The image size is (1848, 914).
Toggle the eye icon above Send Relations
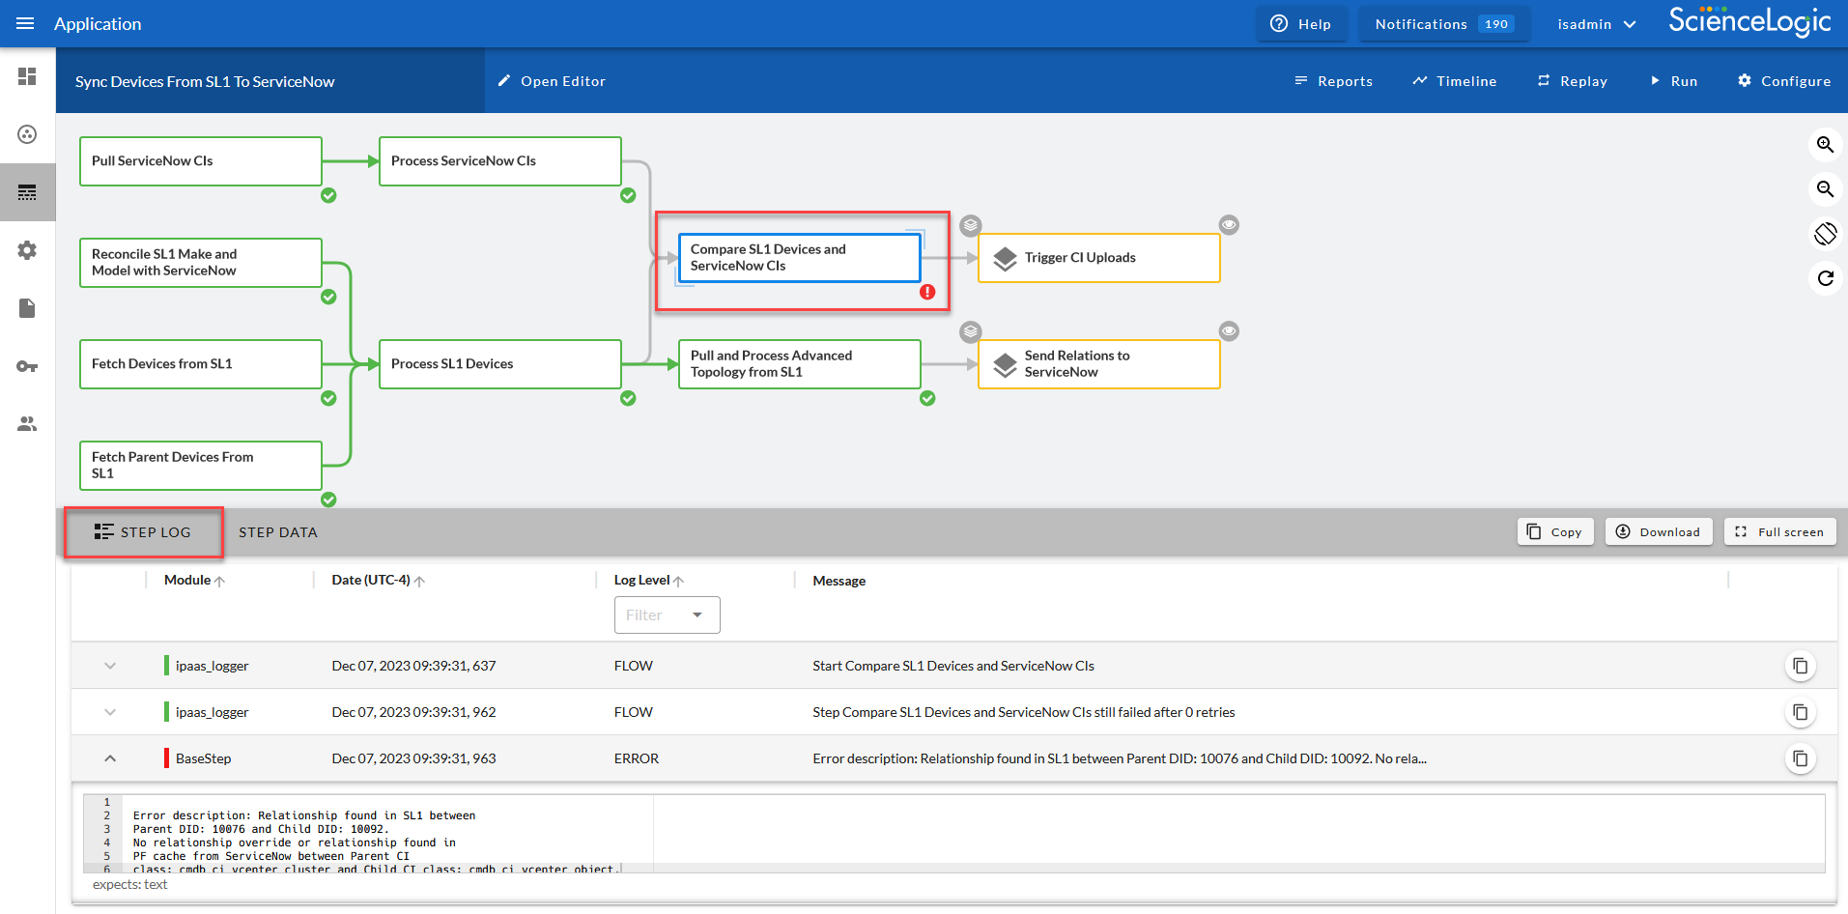(1228, 331)
